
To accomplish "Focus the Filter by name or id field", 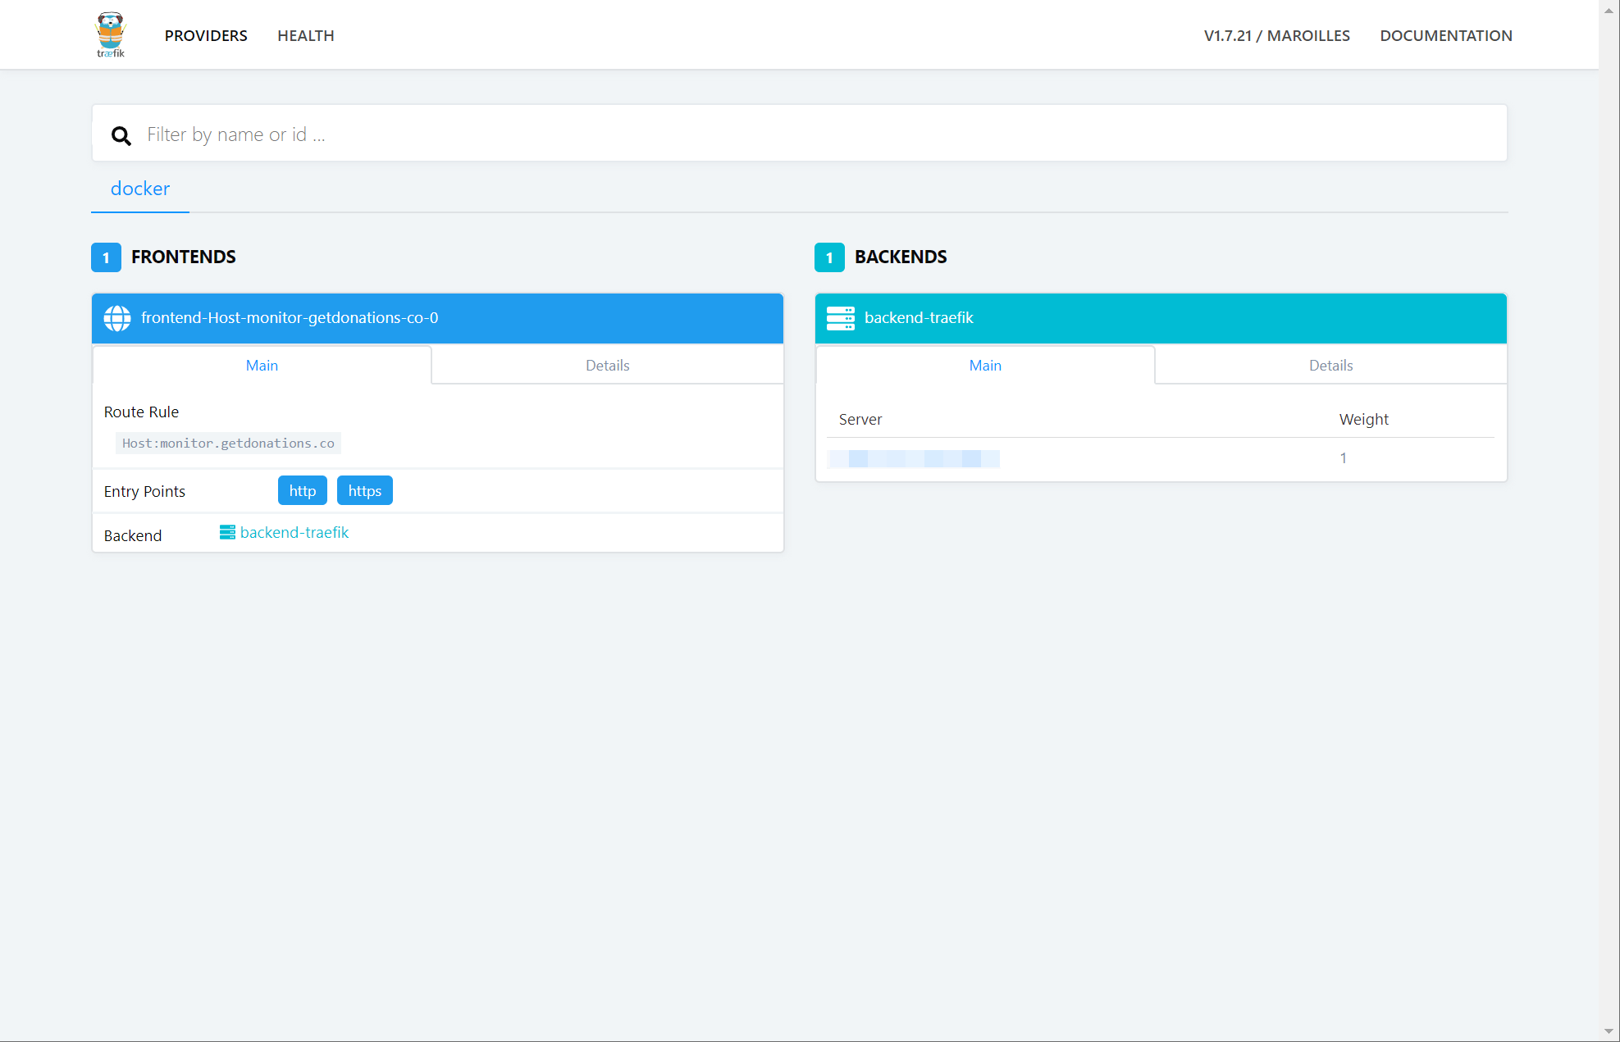I will (x=800, y=134).
